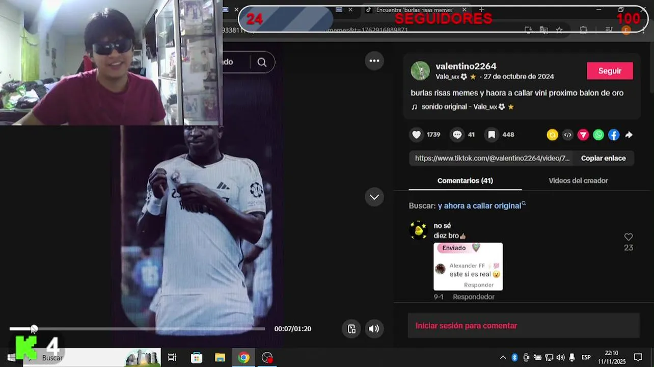Open avatar of commenter 'no sé'

point(418,230)
